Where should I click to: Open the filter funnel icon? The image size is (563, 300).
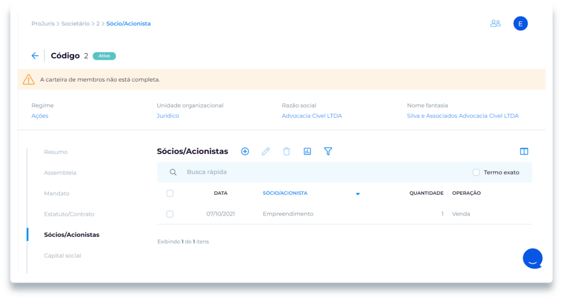(x=328, y=151)
